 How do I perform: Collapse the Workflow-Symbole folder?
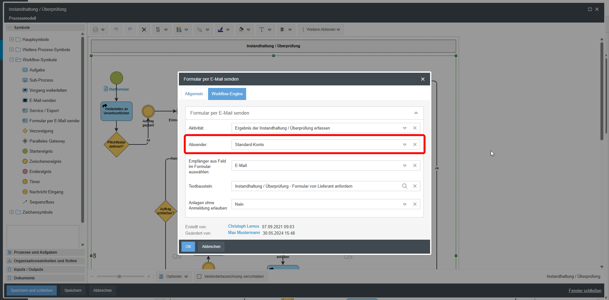11,60
